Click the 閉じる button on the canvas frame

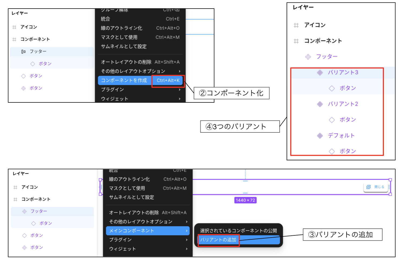tap(376, 187)
